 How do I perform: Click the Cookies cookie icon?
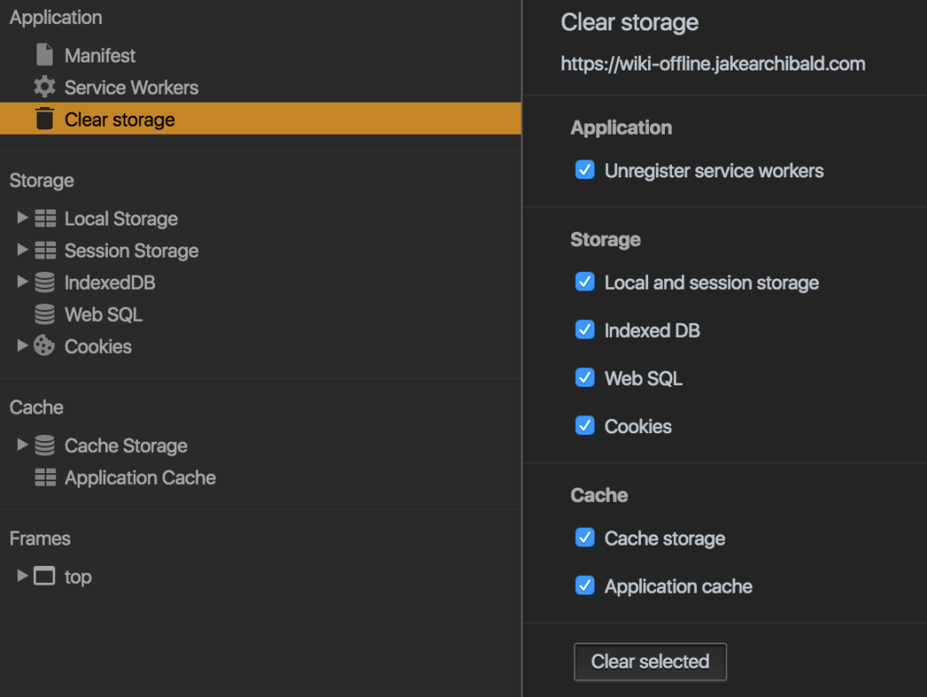tap(45, 346)
